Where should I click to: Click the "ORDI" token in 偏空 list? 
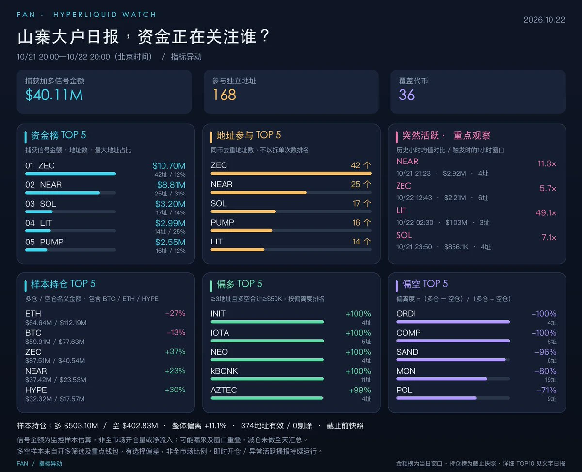pyautogui.click(x=406, y=314)
